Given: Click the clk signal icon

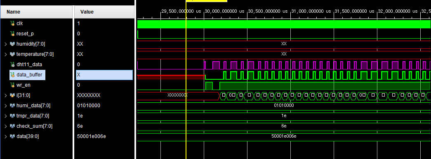Looking at the screenshot, I should tap(12, 23).
